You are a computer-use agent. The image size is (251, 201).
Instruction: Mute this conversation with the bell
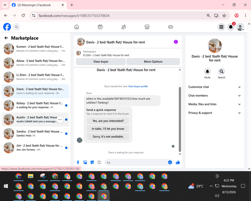coord(207,71)
